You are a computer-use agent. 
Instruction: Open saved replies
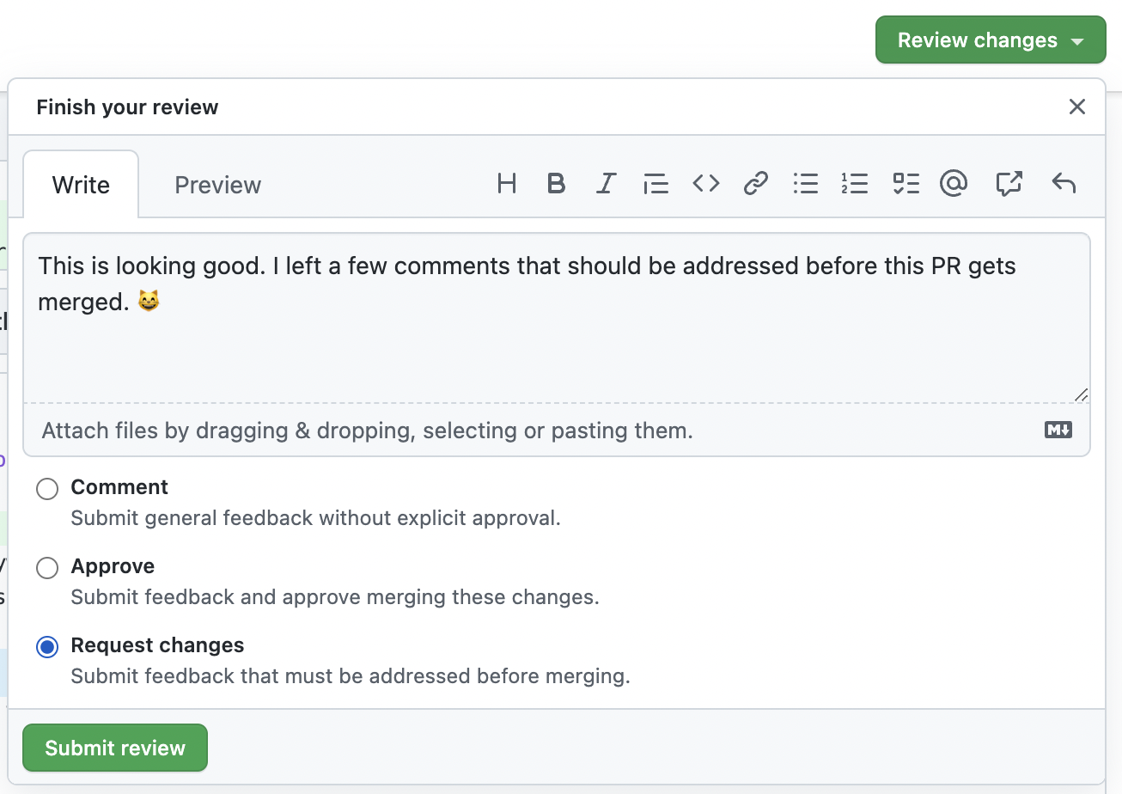(1009, 183)
